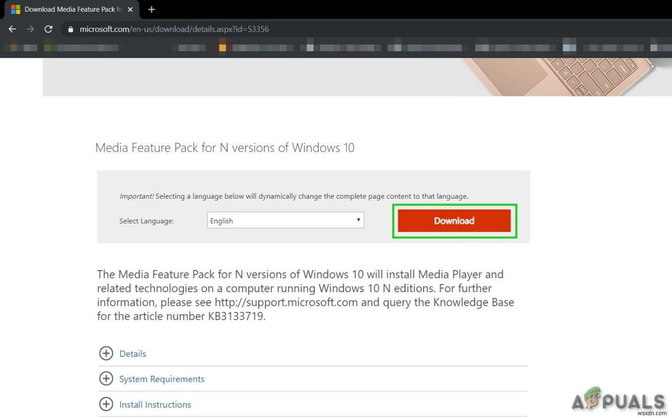672x418 pixels.
Task: Click the plus icon next to System Requirements
Action: [x=106, y=379]
